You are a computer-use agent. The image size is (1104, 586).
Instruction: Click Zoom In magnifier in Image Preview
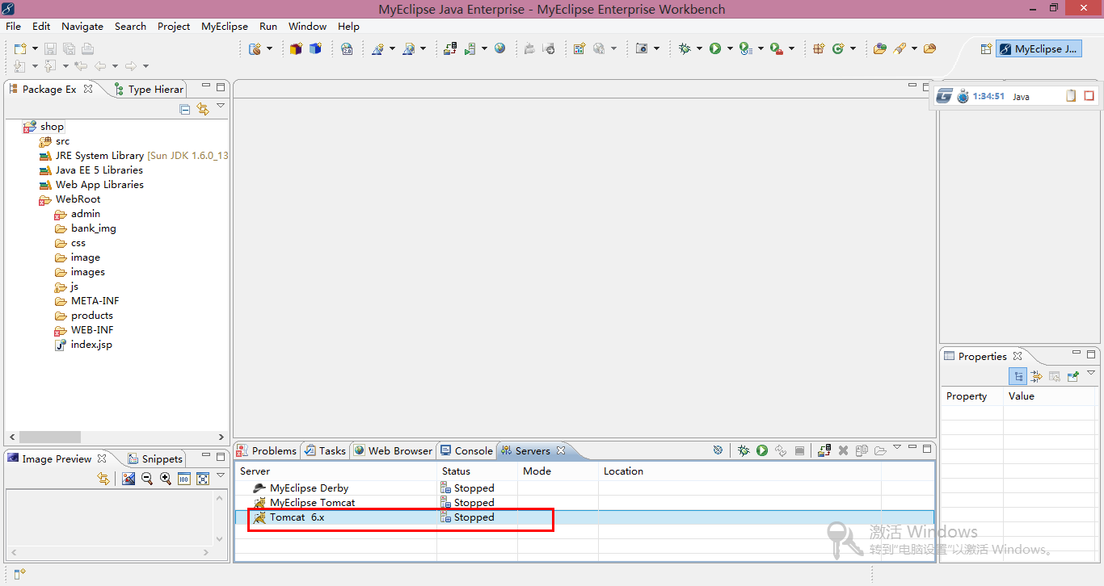pyautogui.click(x=166, y=479)
